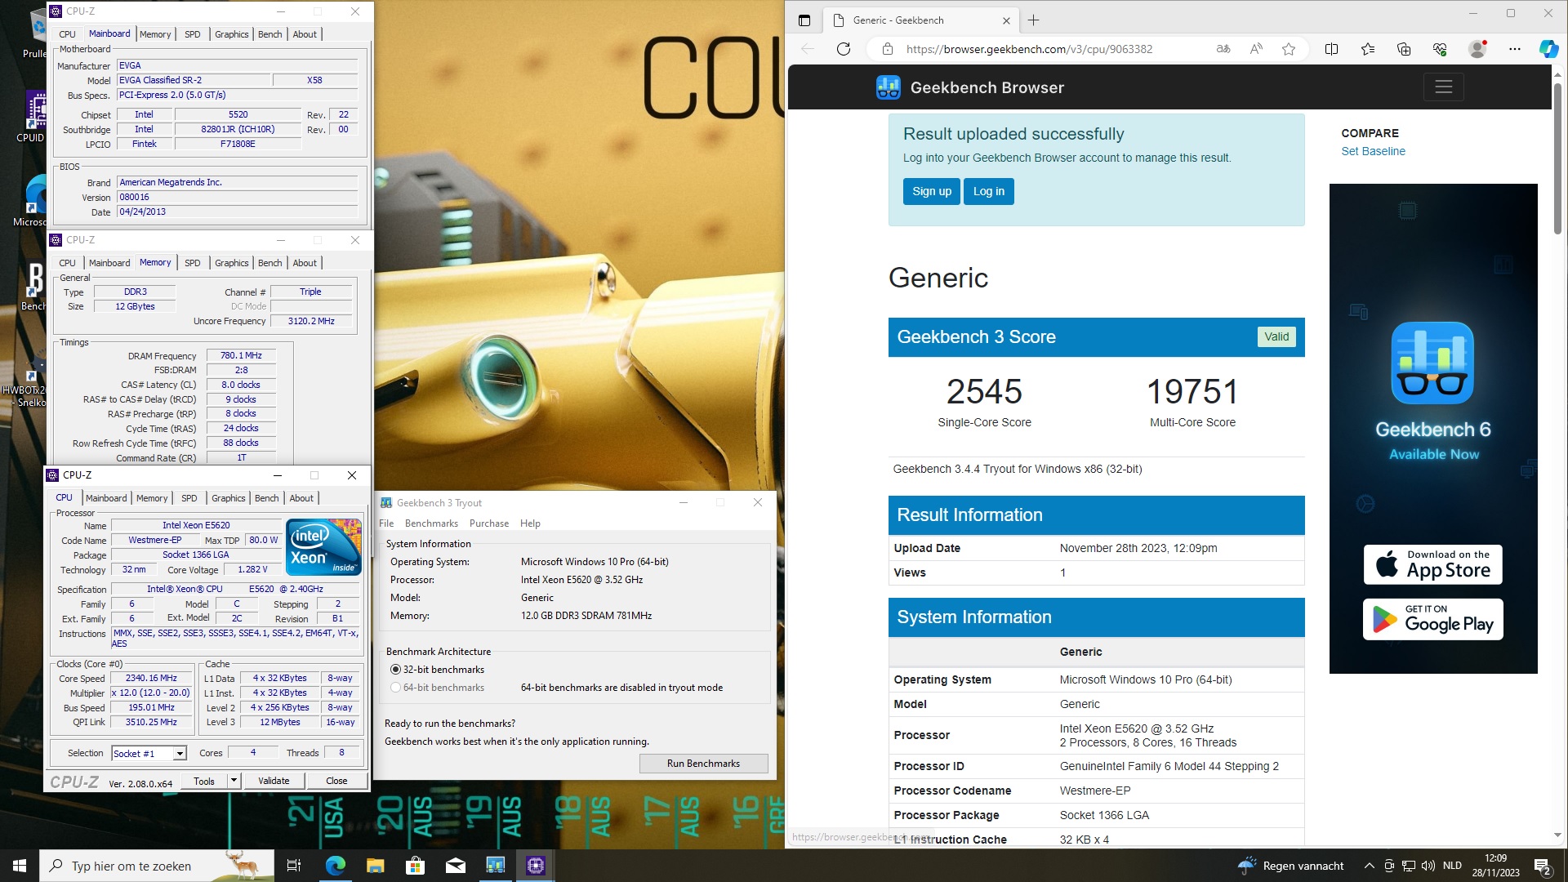Screen dimensions: 1568x882
Task: Open the CPU-Z taskbar icon
Action: pos(536,866)
